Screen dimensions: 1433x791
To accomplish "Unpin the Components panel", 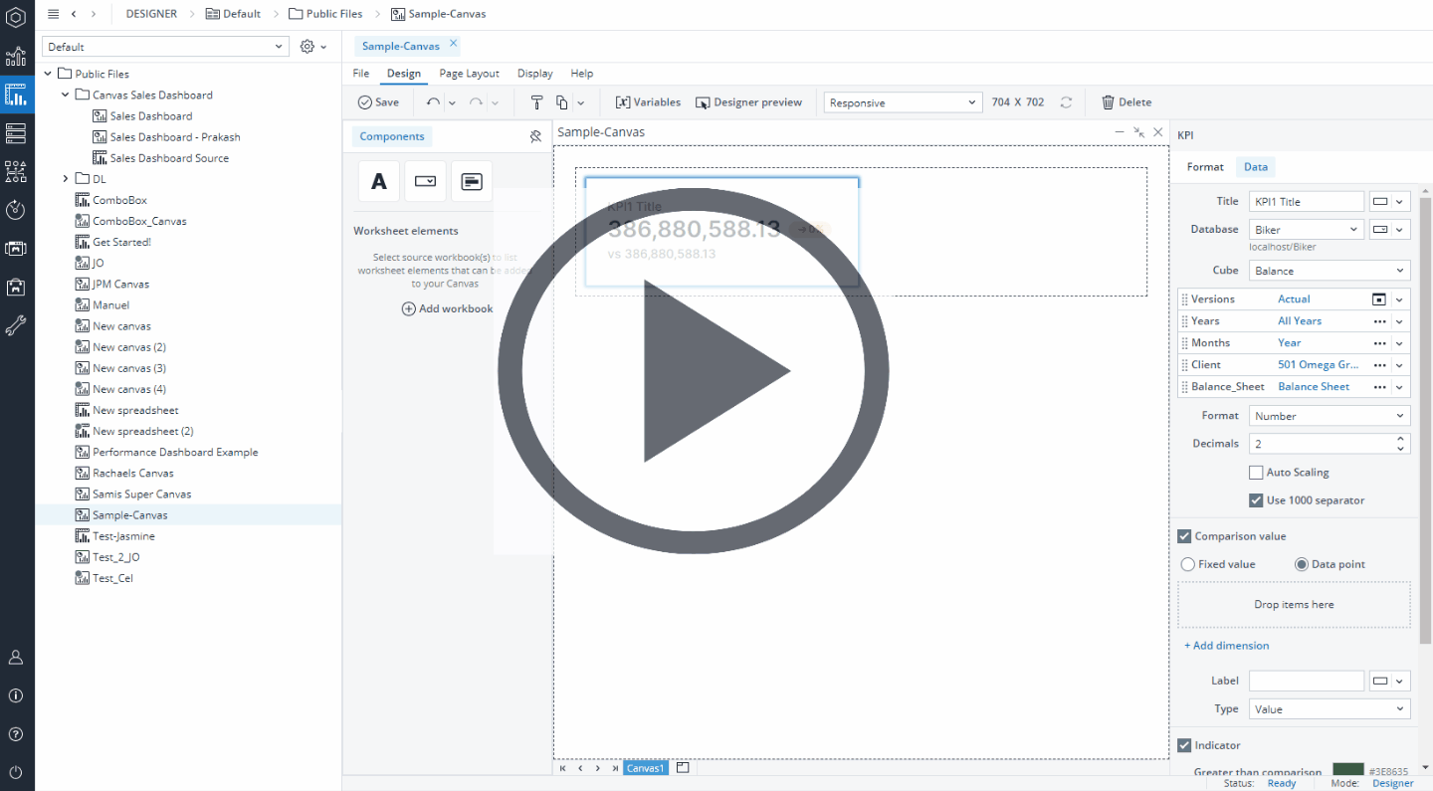I will coord(535,136).
